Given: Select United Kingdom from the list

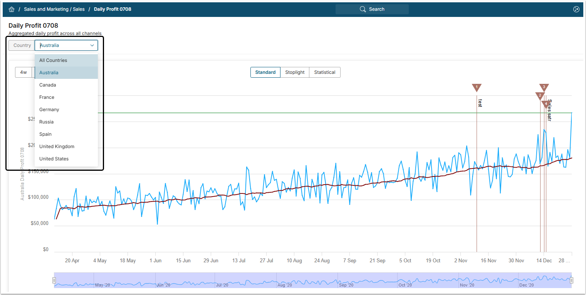Looking at the screenshot, I should [x=57, y=147].
